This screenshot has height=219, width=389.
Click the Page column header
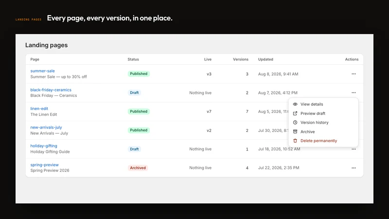coord(35,59)
